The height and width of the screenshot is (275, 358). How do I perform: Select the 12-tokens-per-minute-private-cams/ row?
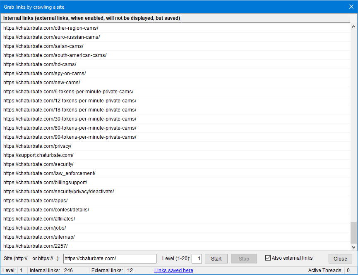point(175,101)
